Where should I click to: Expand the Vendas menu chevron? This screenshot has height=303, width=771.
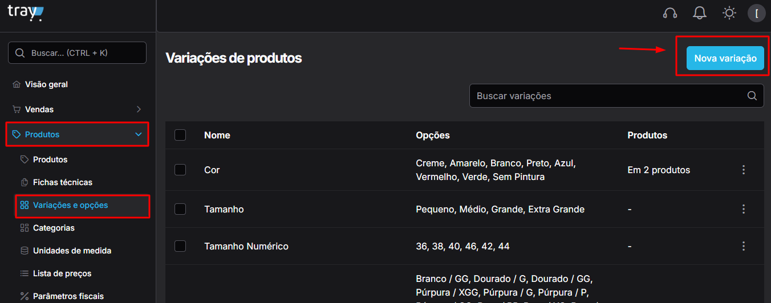[139, 109]
